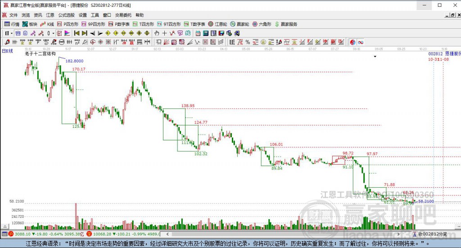Open the P数字表 number table
Viewport: 461px width, 248px height.
click(x=119, y=24)
